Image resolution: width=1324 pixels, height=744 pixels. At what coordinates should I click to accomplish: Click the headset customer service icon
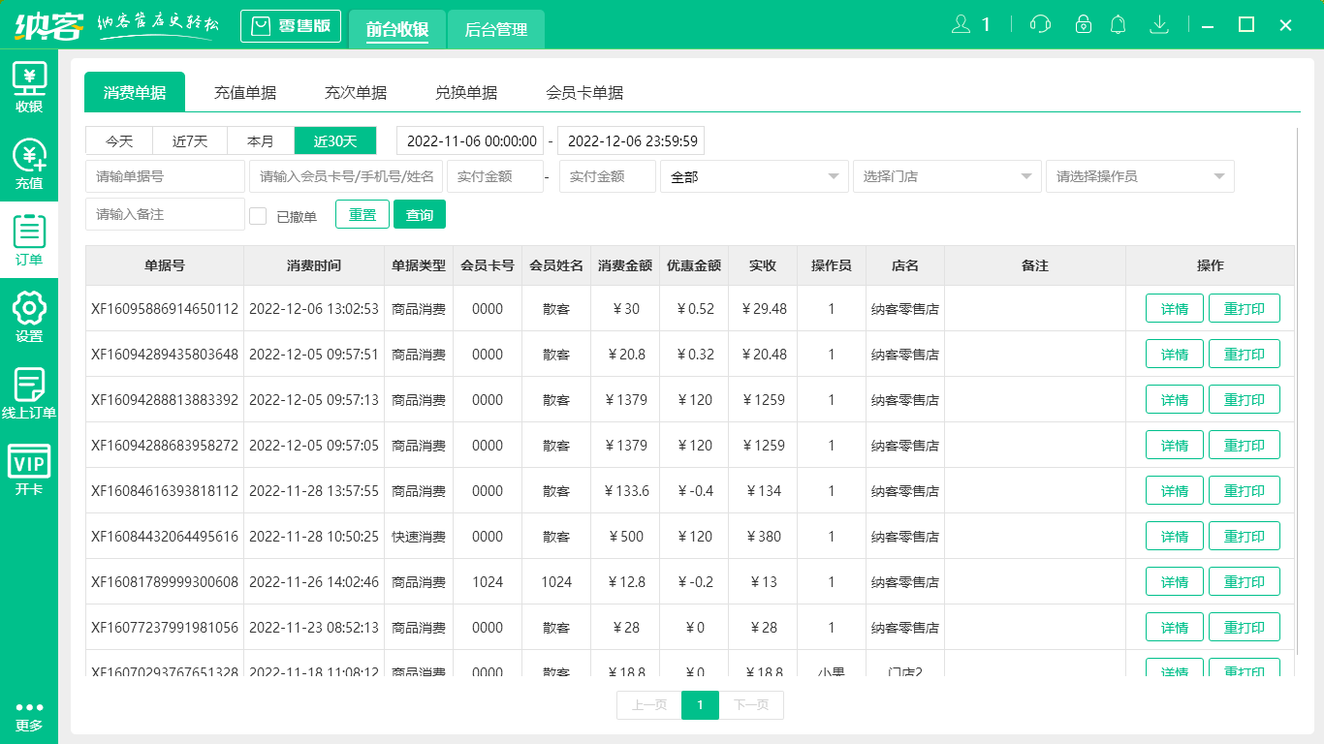click(x=1039, y=24)
